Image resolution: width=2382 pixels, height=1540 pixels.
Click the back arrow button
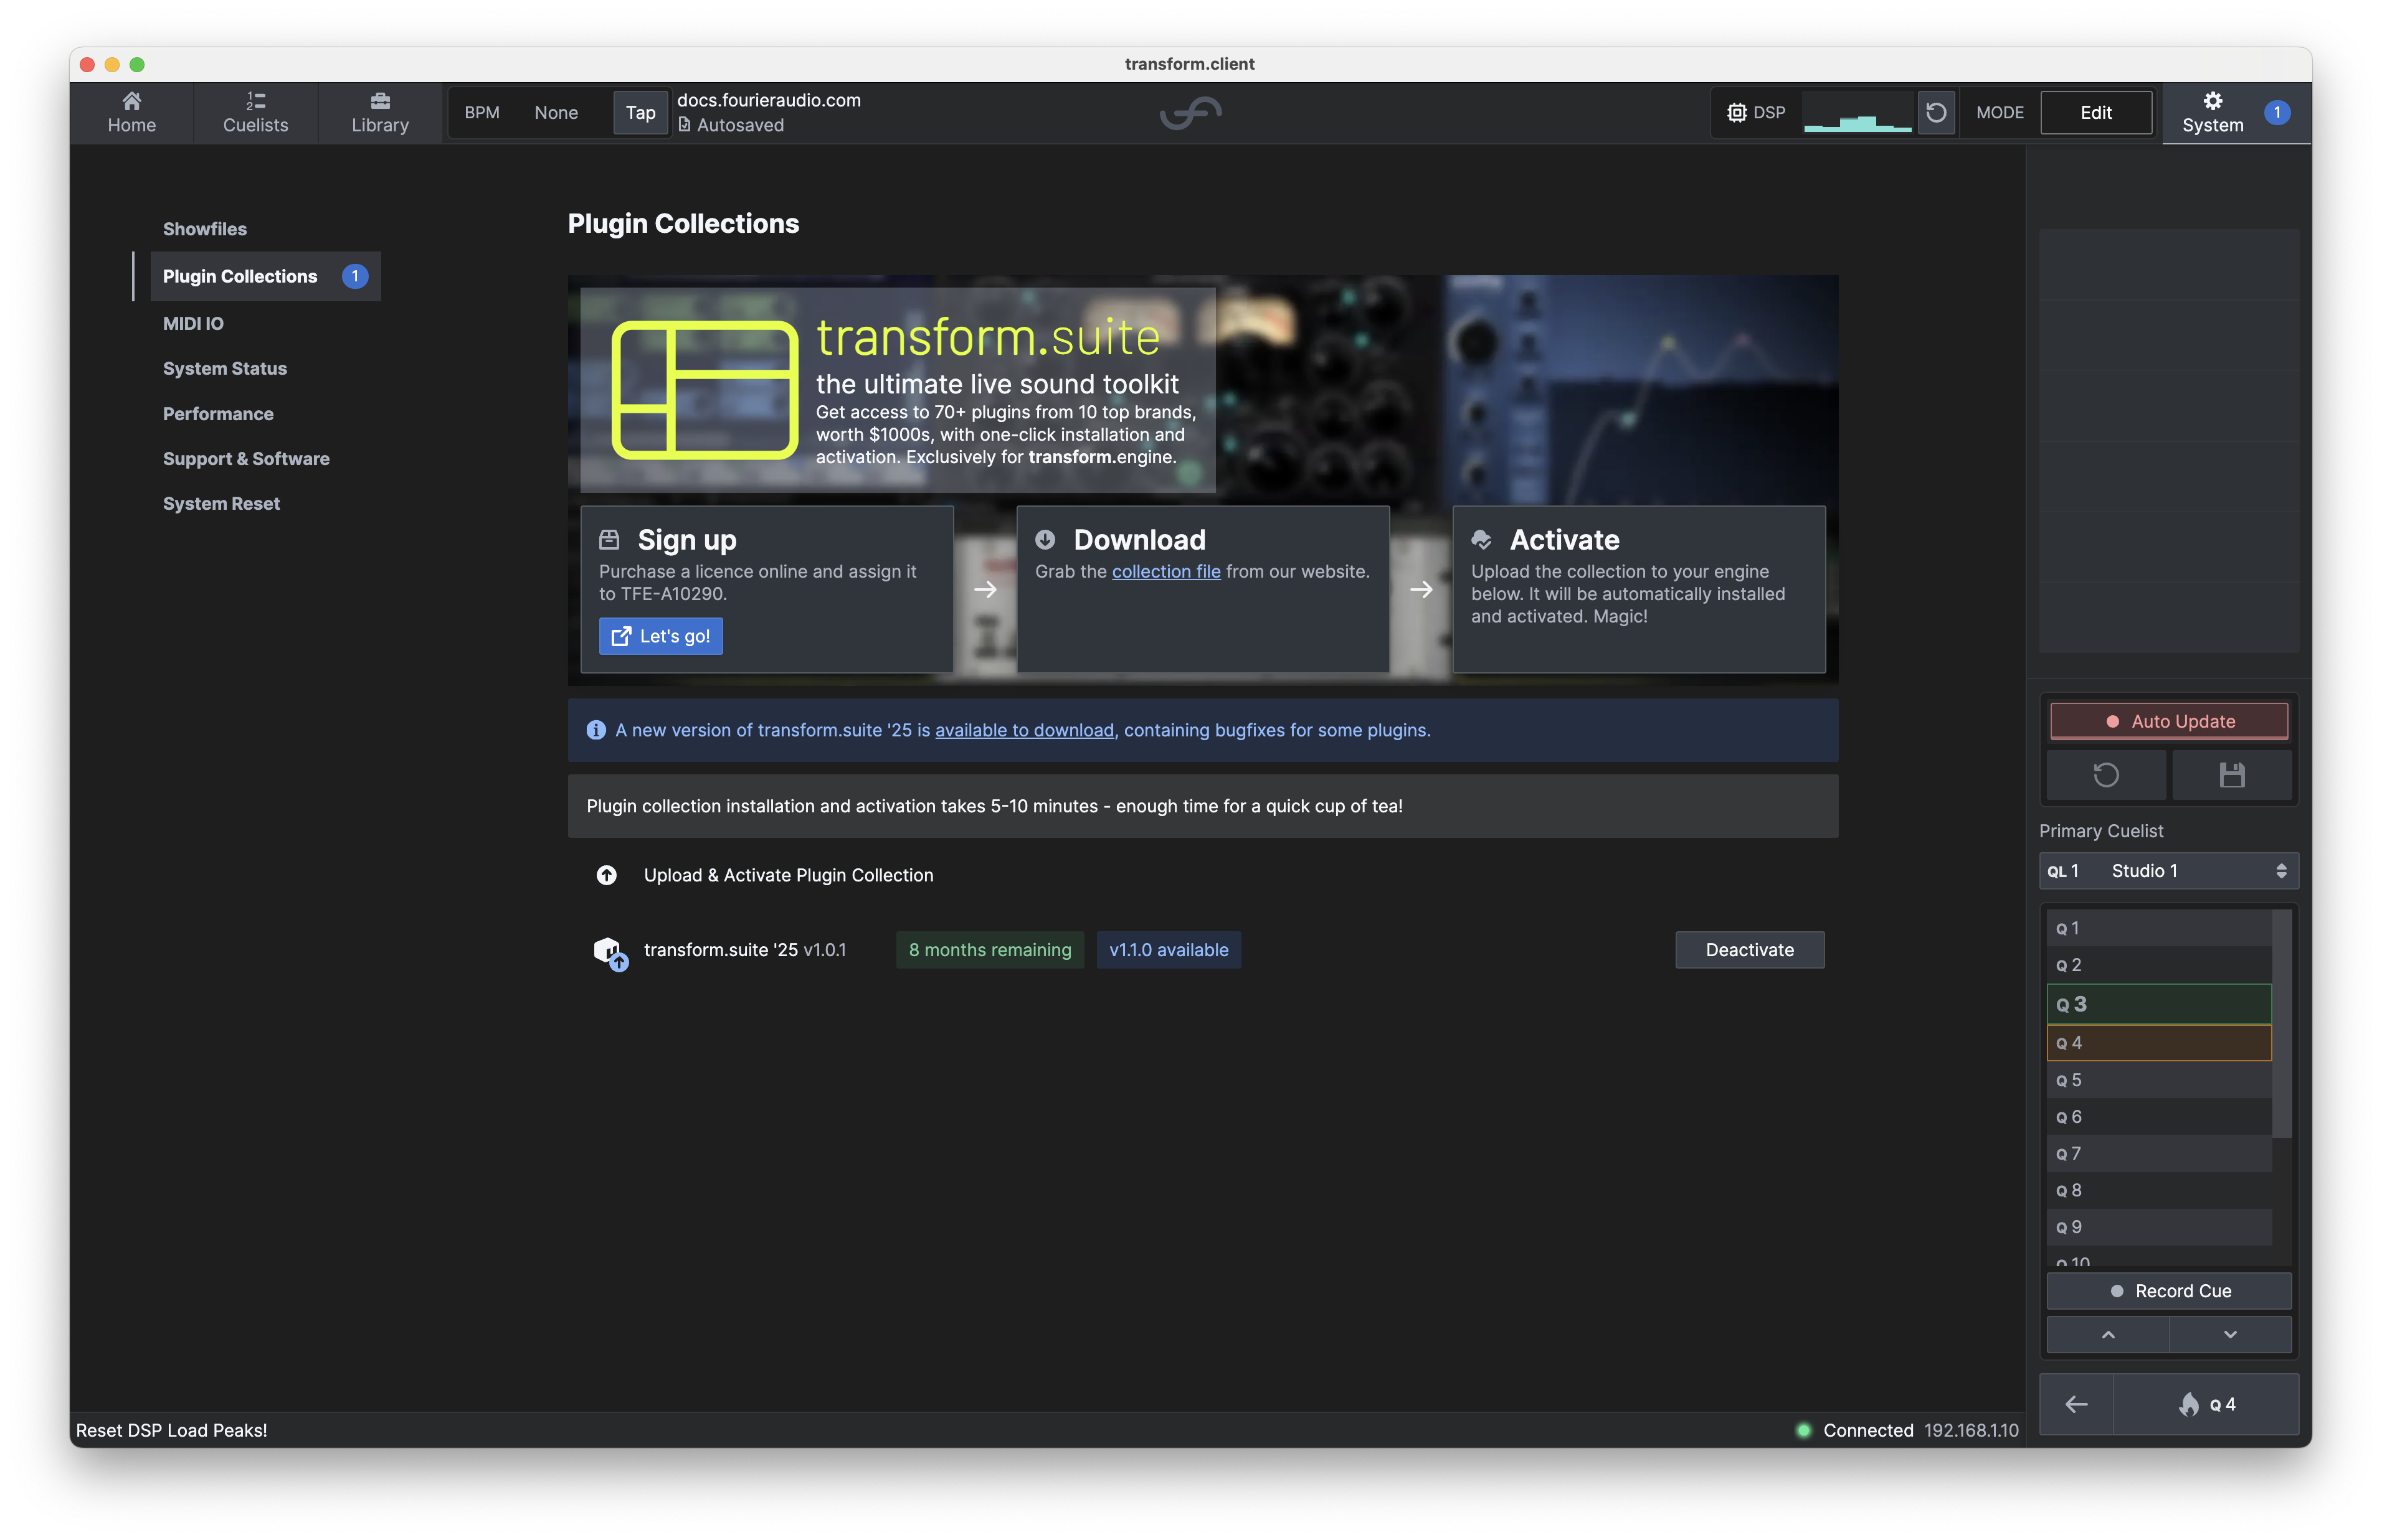point(2076,1405)
